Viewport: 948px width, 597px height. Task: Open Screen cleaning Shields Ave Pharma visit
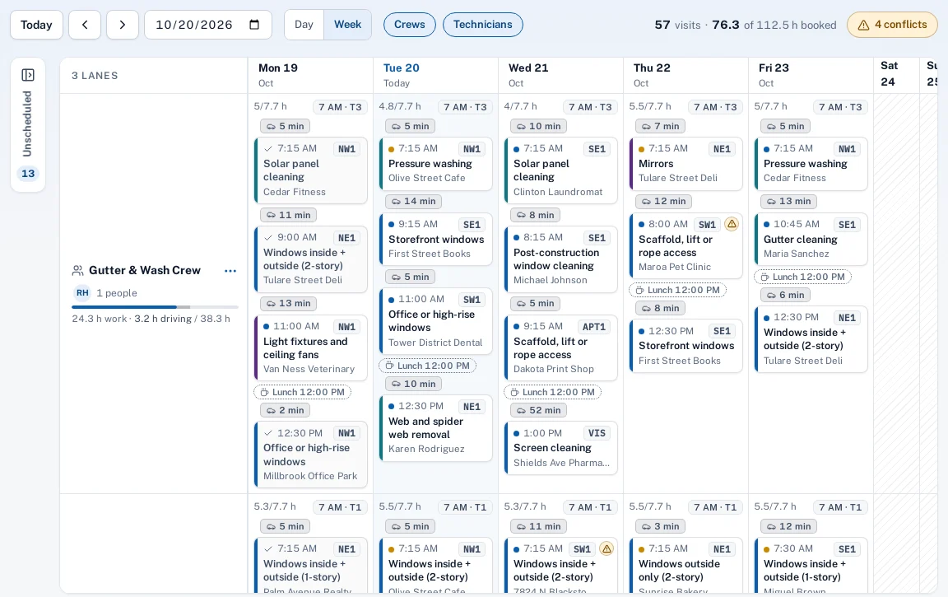coord(561,448)
